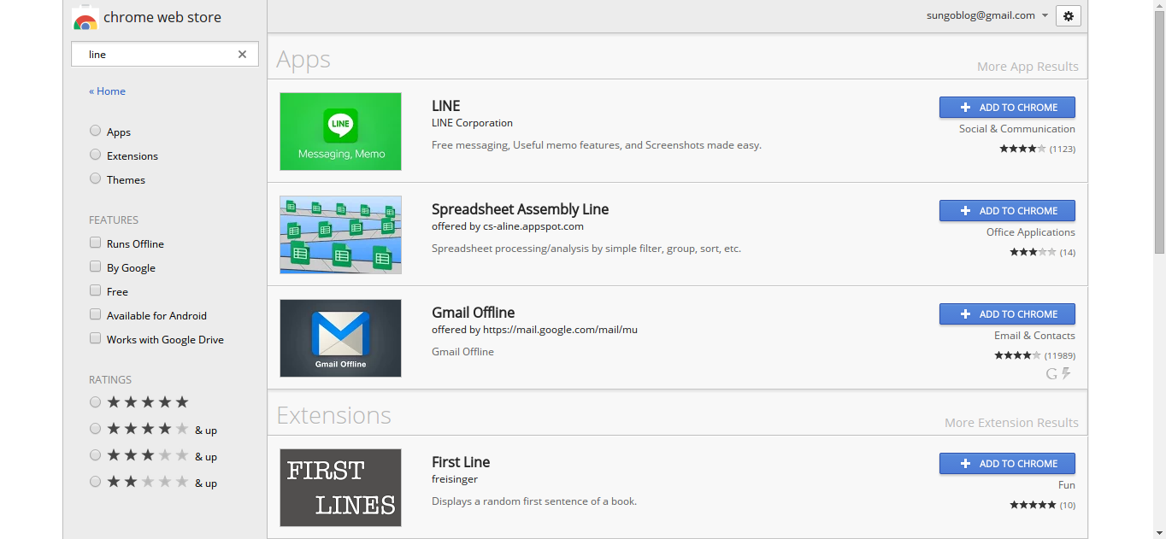Click the Office Applications category
This screenshot has width=1166, height=539.
(1031, 232)
